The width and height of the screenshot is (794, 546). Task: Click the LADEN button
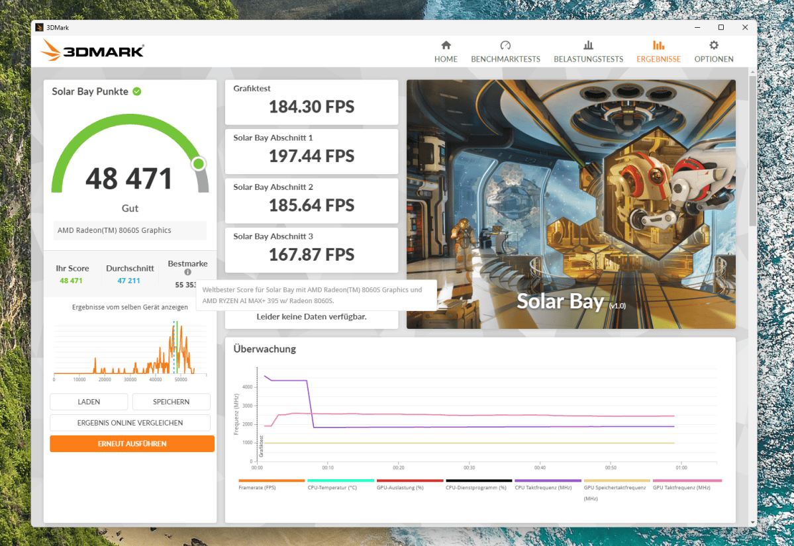[x=89, y=402]
